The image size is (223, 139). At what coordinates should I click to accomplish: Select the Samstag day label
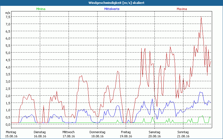[x=154, y=132]
